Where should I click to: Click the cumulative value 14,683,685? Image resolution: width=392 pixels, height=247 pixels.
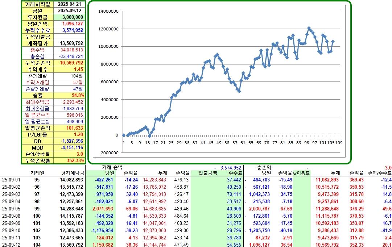[154, 209]
